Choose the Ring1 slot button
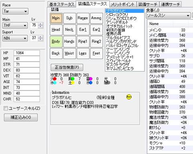 click(x=83, y=41)
